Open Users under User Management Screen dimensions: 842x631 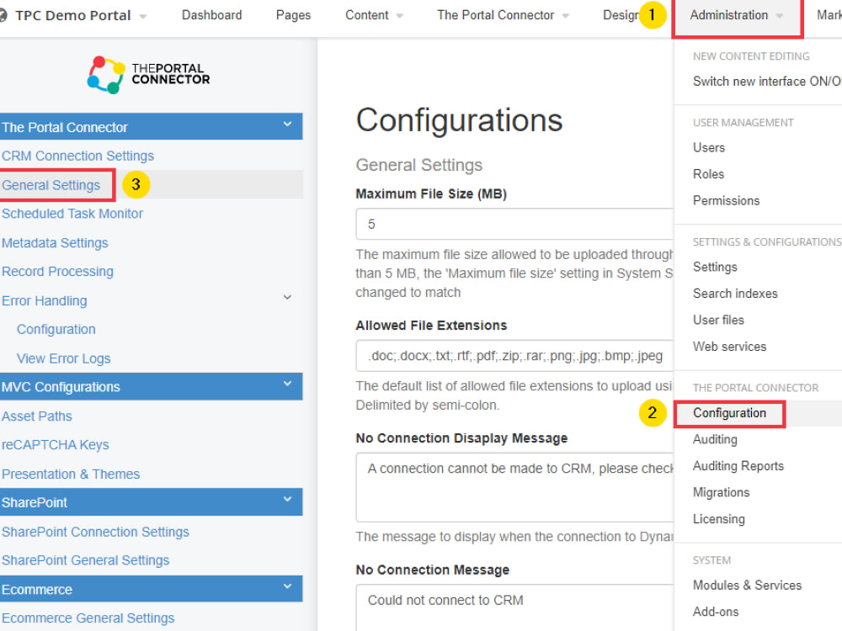[709, 147]
